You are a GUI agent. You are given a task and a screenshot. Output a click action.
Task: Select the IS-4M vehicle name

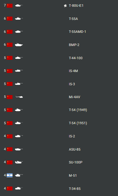73,71
